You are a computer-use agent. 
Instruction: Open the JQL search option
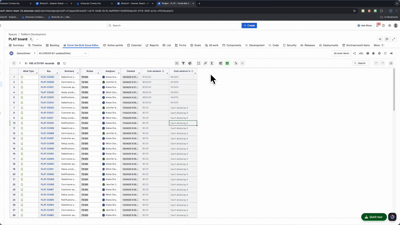coord(361,53)
